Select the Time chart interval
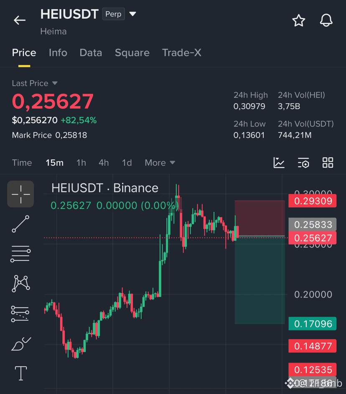Viewport: 346px width, 394px height. point(22,163)
